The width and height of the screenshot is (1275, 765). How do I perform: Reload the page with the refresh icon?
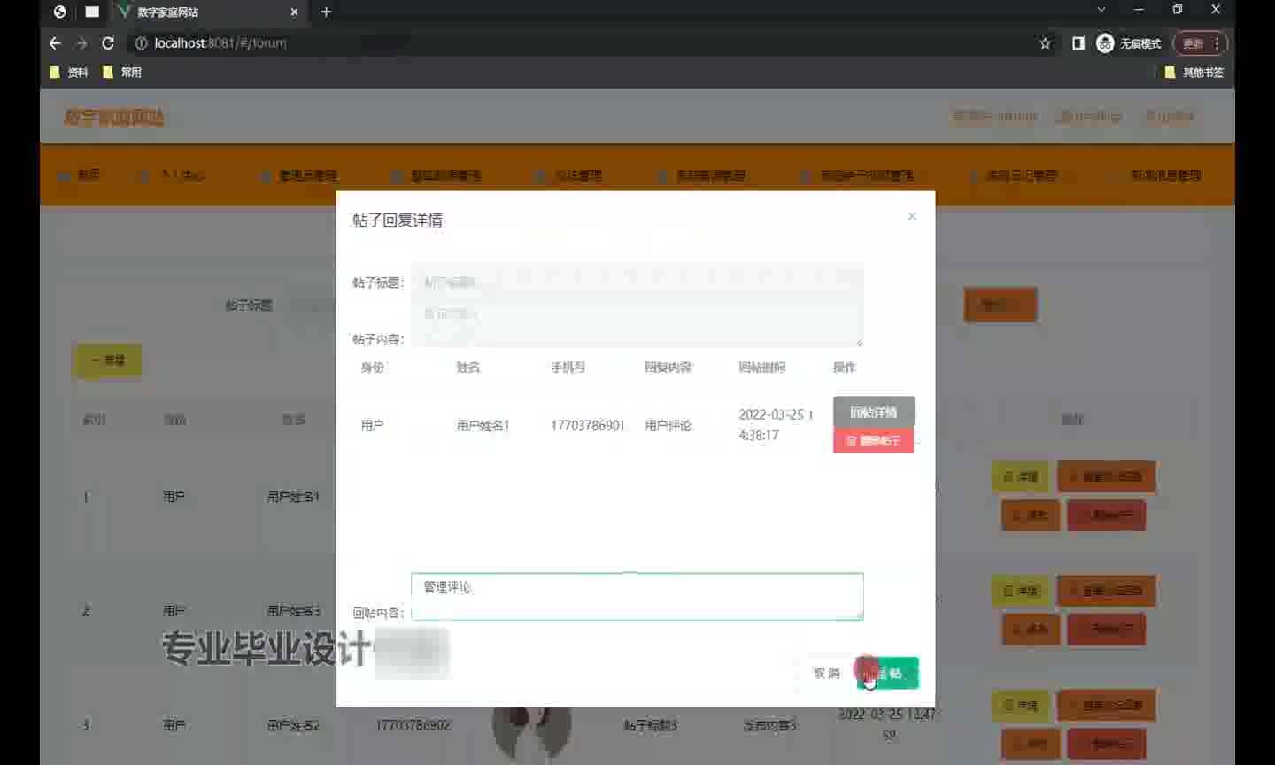[108, 42]
